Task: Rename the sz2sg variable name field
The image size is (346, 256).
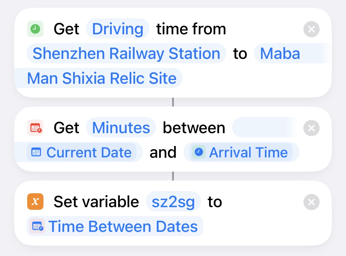Action: coord(173,202)
